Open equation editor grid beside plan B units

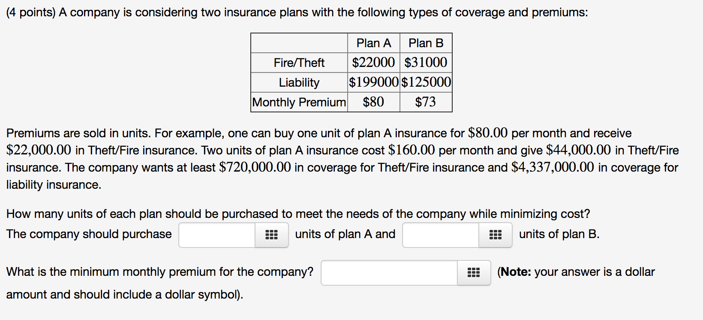[x=495, y=235]
